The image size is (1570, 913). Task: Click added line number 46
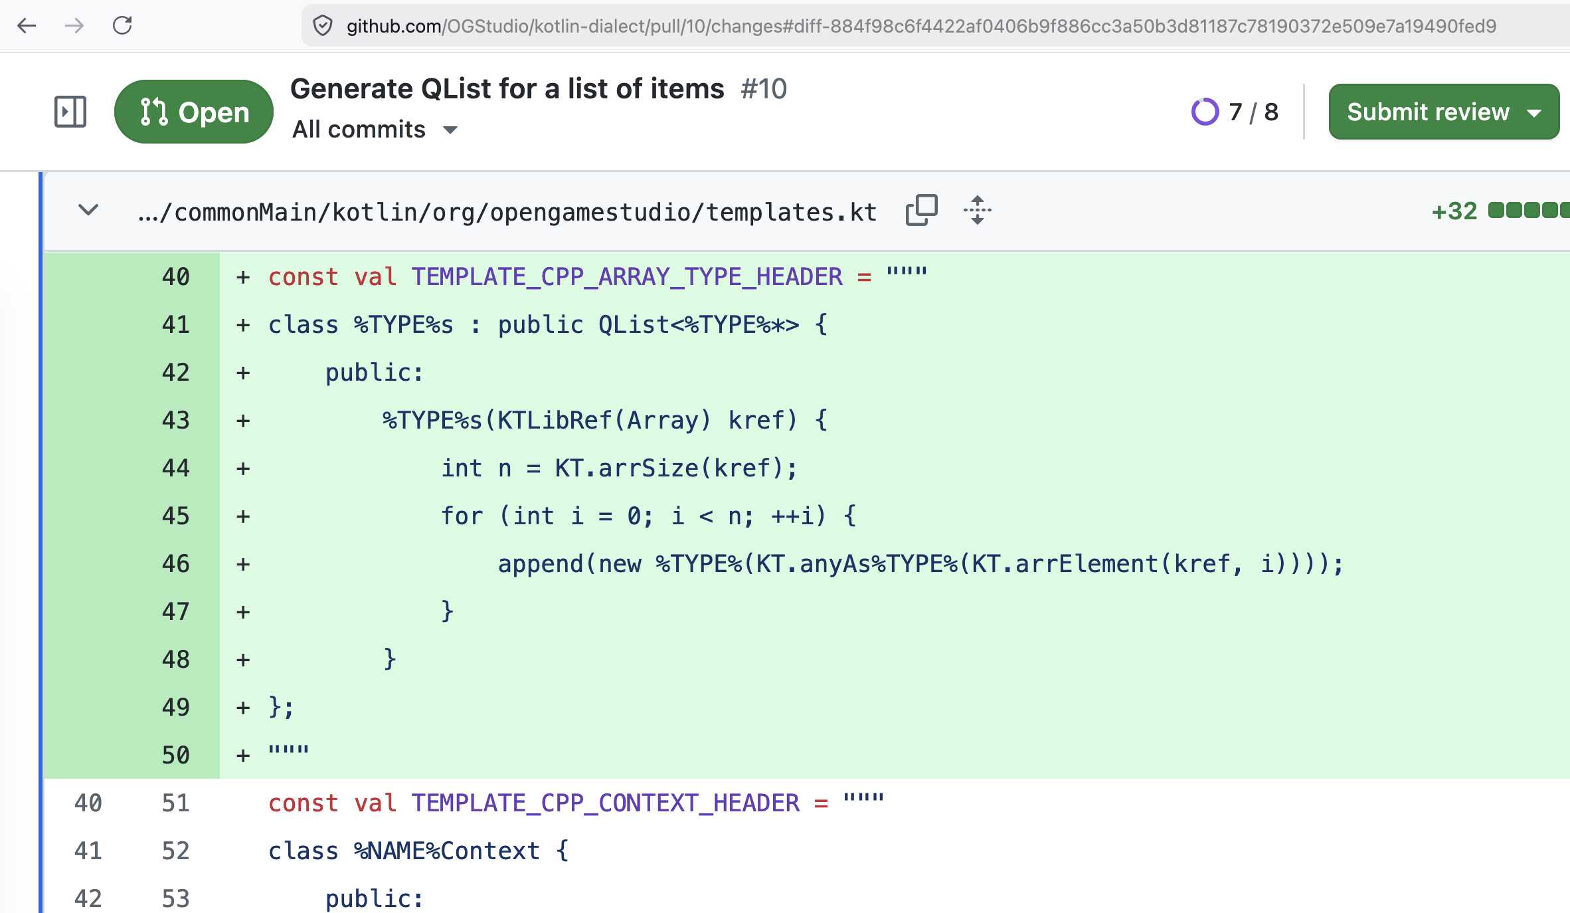(x=175, y=563)
